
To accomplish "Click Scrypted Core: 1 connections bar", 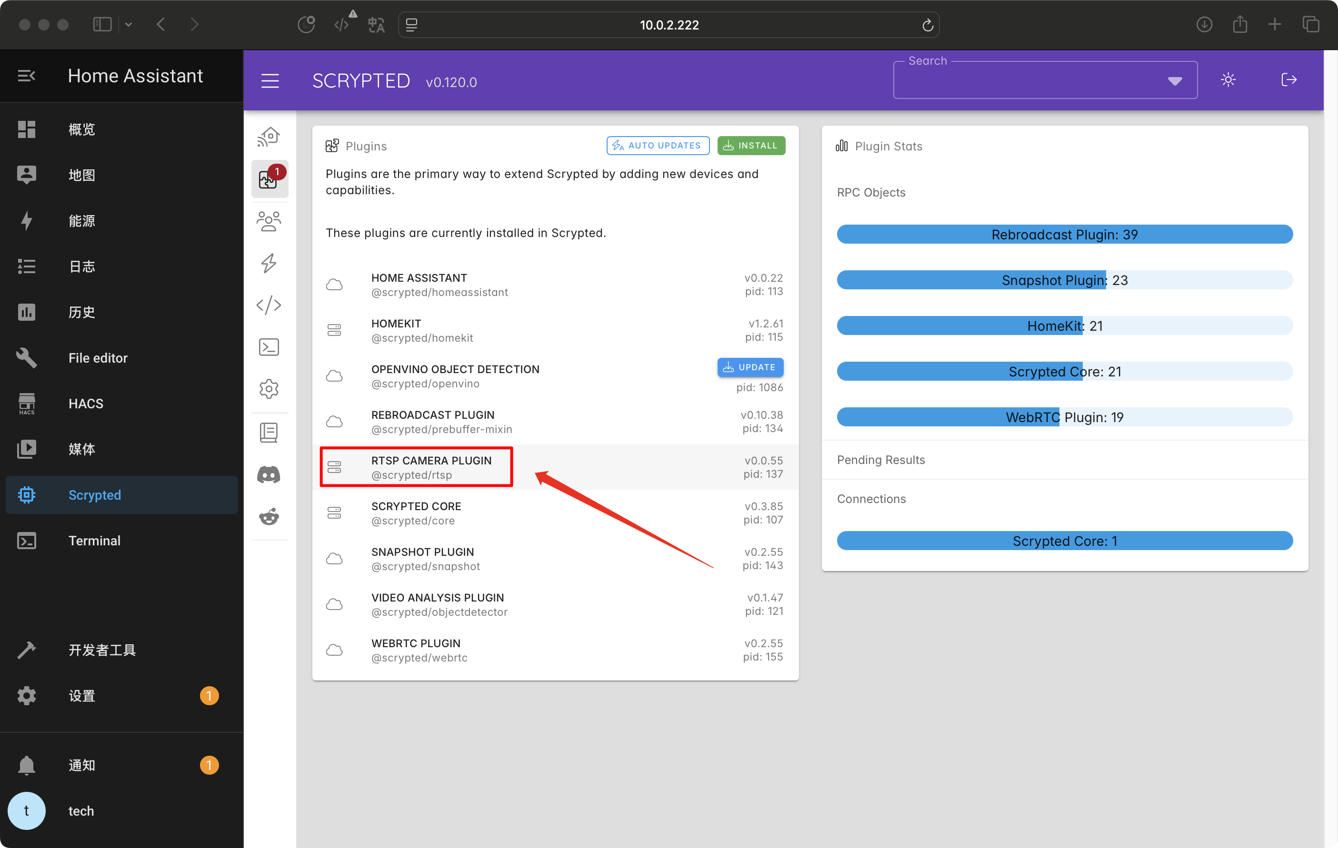I will (x=1065, y=541).
